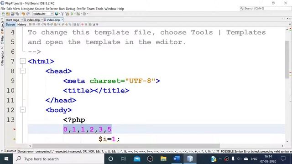The image size is (292, 164).
Task: Open File Explorer from the taskbar
Action: coord(163,159)
